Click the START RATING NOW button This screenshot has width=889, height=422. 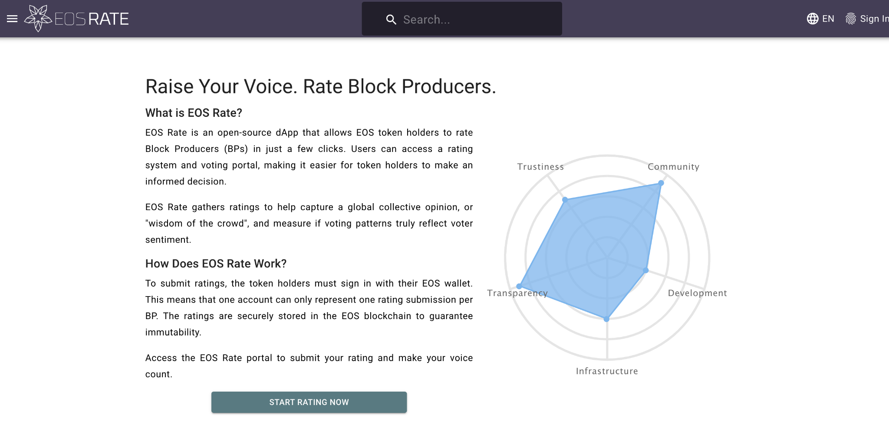click(x=309, y=402)
